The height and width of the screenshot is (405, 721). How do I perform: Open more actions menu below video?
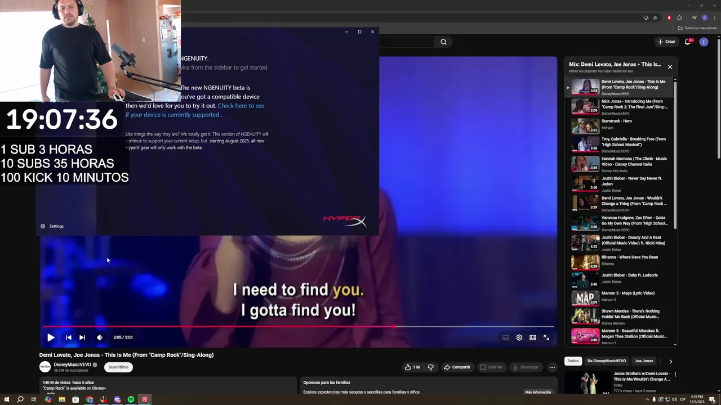tap(553, 367)
